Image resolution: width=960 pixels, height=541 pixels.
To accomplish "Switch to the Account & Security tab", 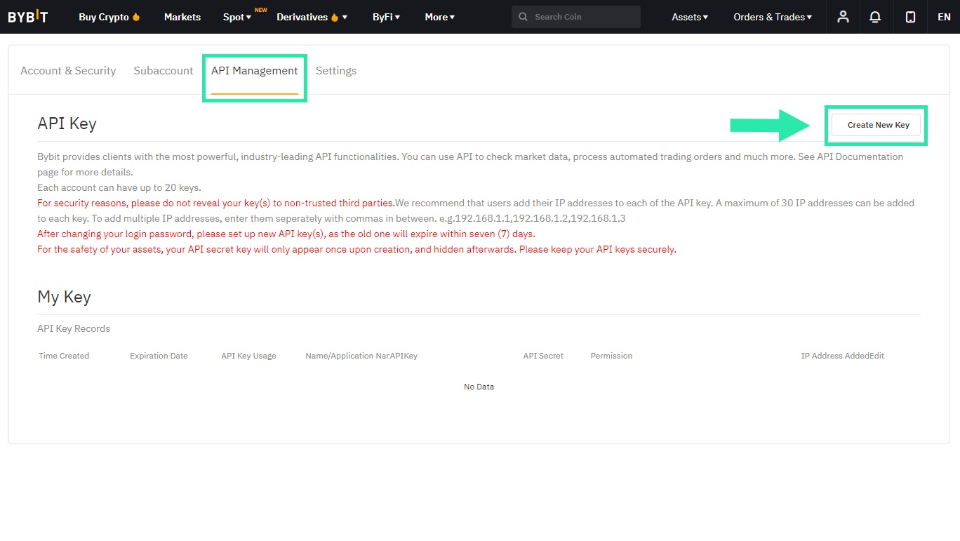I will pyautogui.click(x=68, y=71).
